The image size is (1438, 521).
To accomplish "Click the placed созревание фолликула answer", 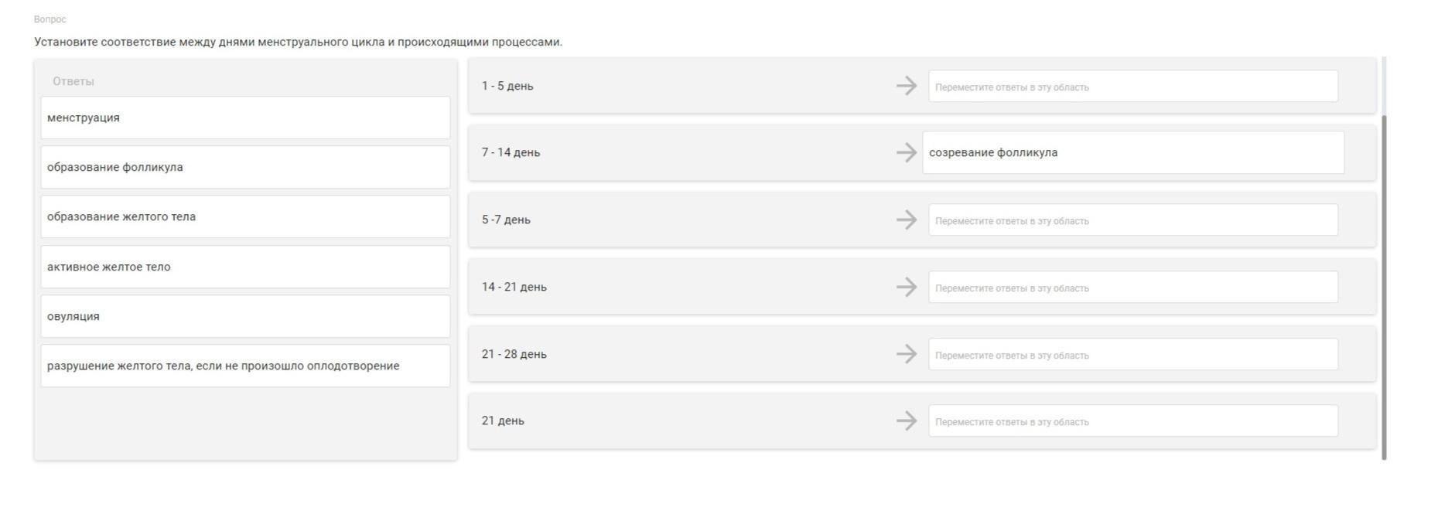I will [x=1133, y=152].
